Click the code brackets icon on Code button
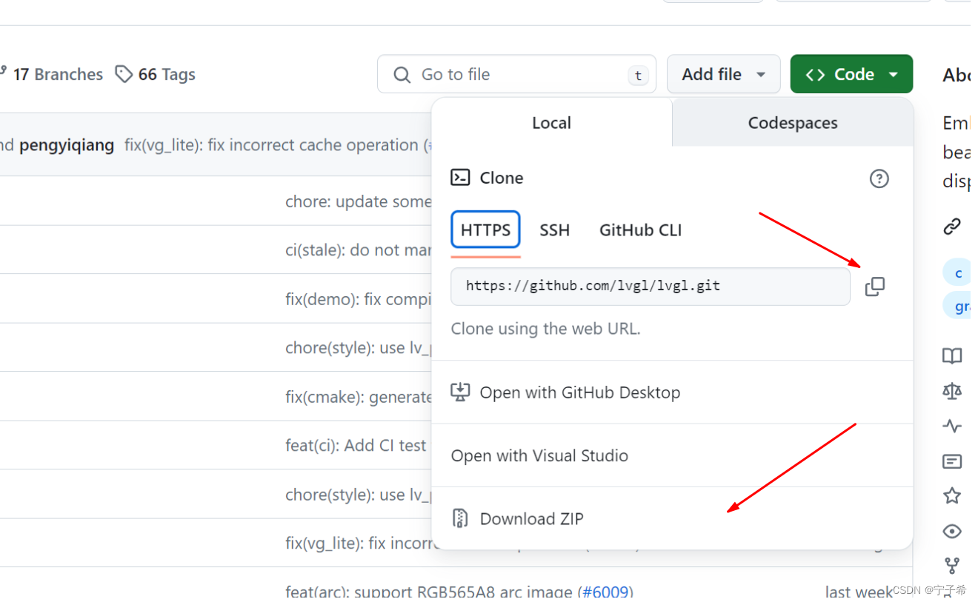 816,75
